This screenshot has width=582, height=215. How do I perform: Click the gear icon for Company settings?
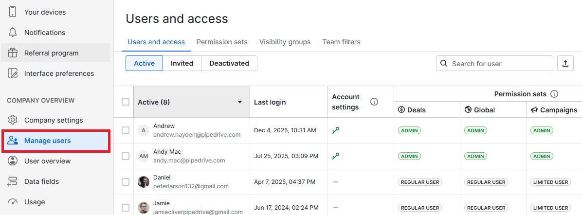(x=13, y=120)
